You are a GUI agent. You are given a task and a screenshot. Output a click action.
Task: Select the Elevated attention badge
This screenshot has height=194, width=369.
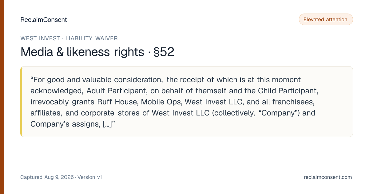pyautogui.click(x=326, y=19)
